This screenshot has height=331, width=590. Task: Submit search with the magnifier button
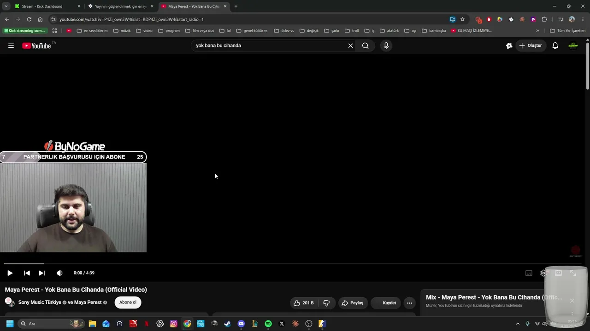(365, 46)
